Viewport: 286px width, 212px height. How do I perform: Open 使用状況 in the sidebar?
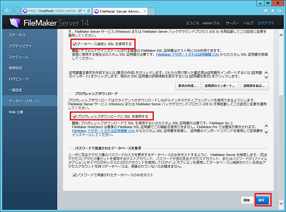point(15,68)
